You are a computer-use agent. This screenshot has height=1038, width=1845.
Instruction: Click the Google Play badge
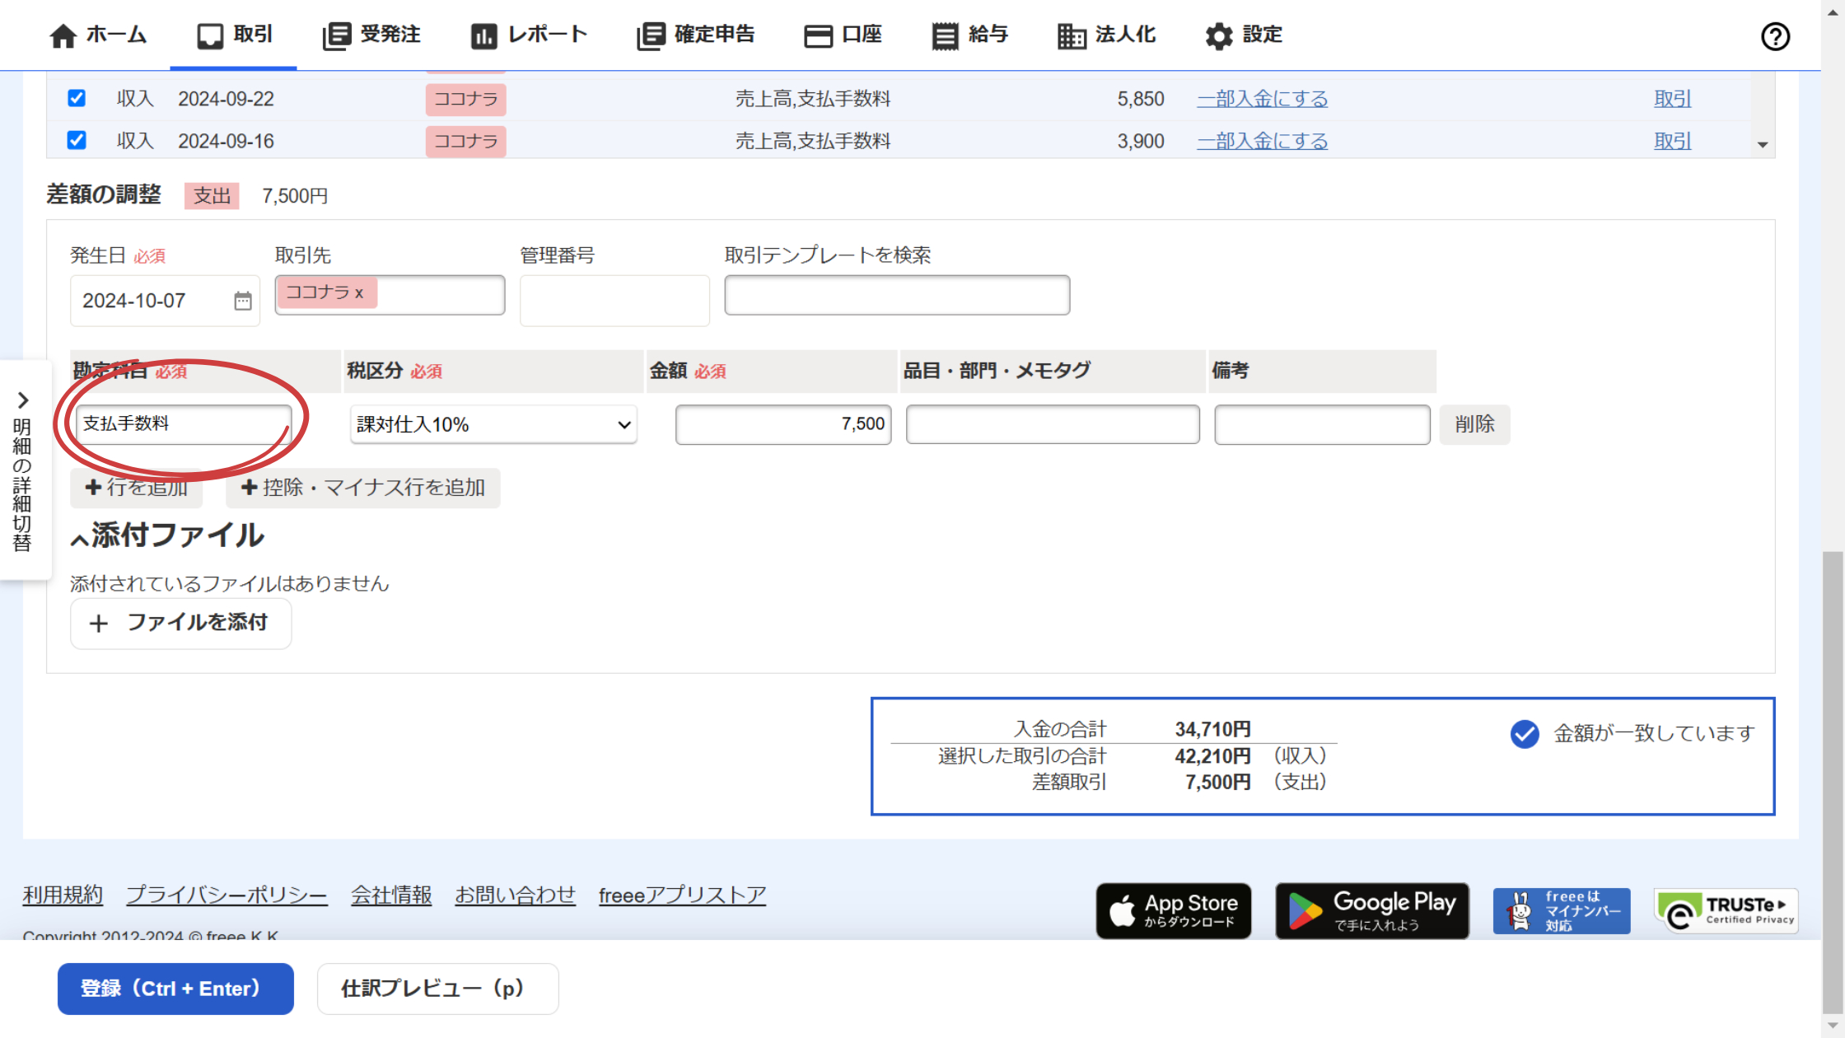pos(1371,910)
